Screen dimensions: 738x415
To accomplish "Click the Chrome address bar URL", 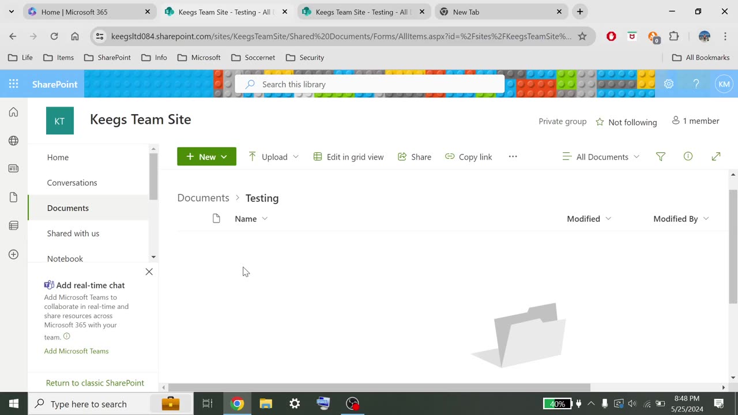I will (341, 36).
